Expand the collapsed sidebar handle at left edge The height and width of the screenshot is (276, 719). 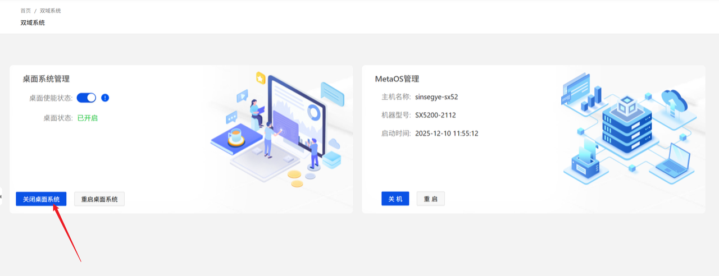[1, 196]
